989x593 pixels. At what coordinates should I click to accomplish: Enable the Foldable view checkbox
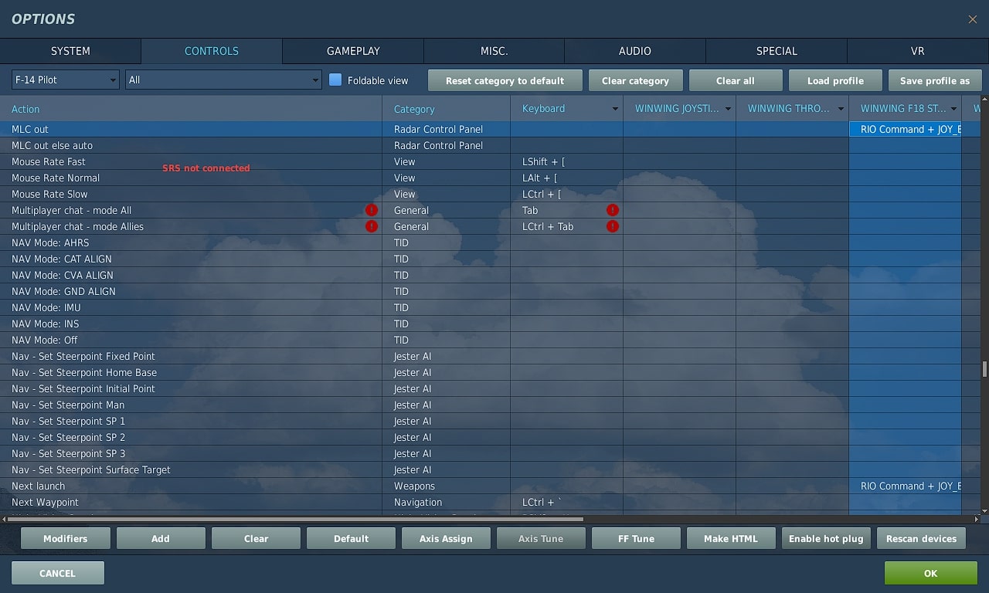point(335,80)
